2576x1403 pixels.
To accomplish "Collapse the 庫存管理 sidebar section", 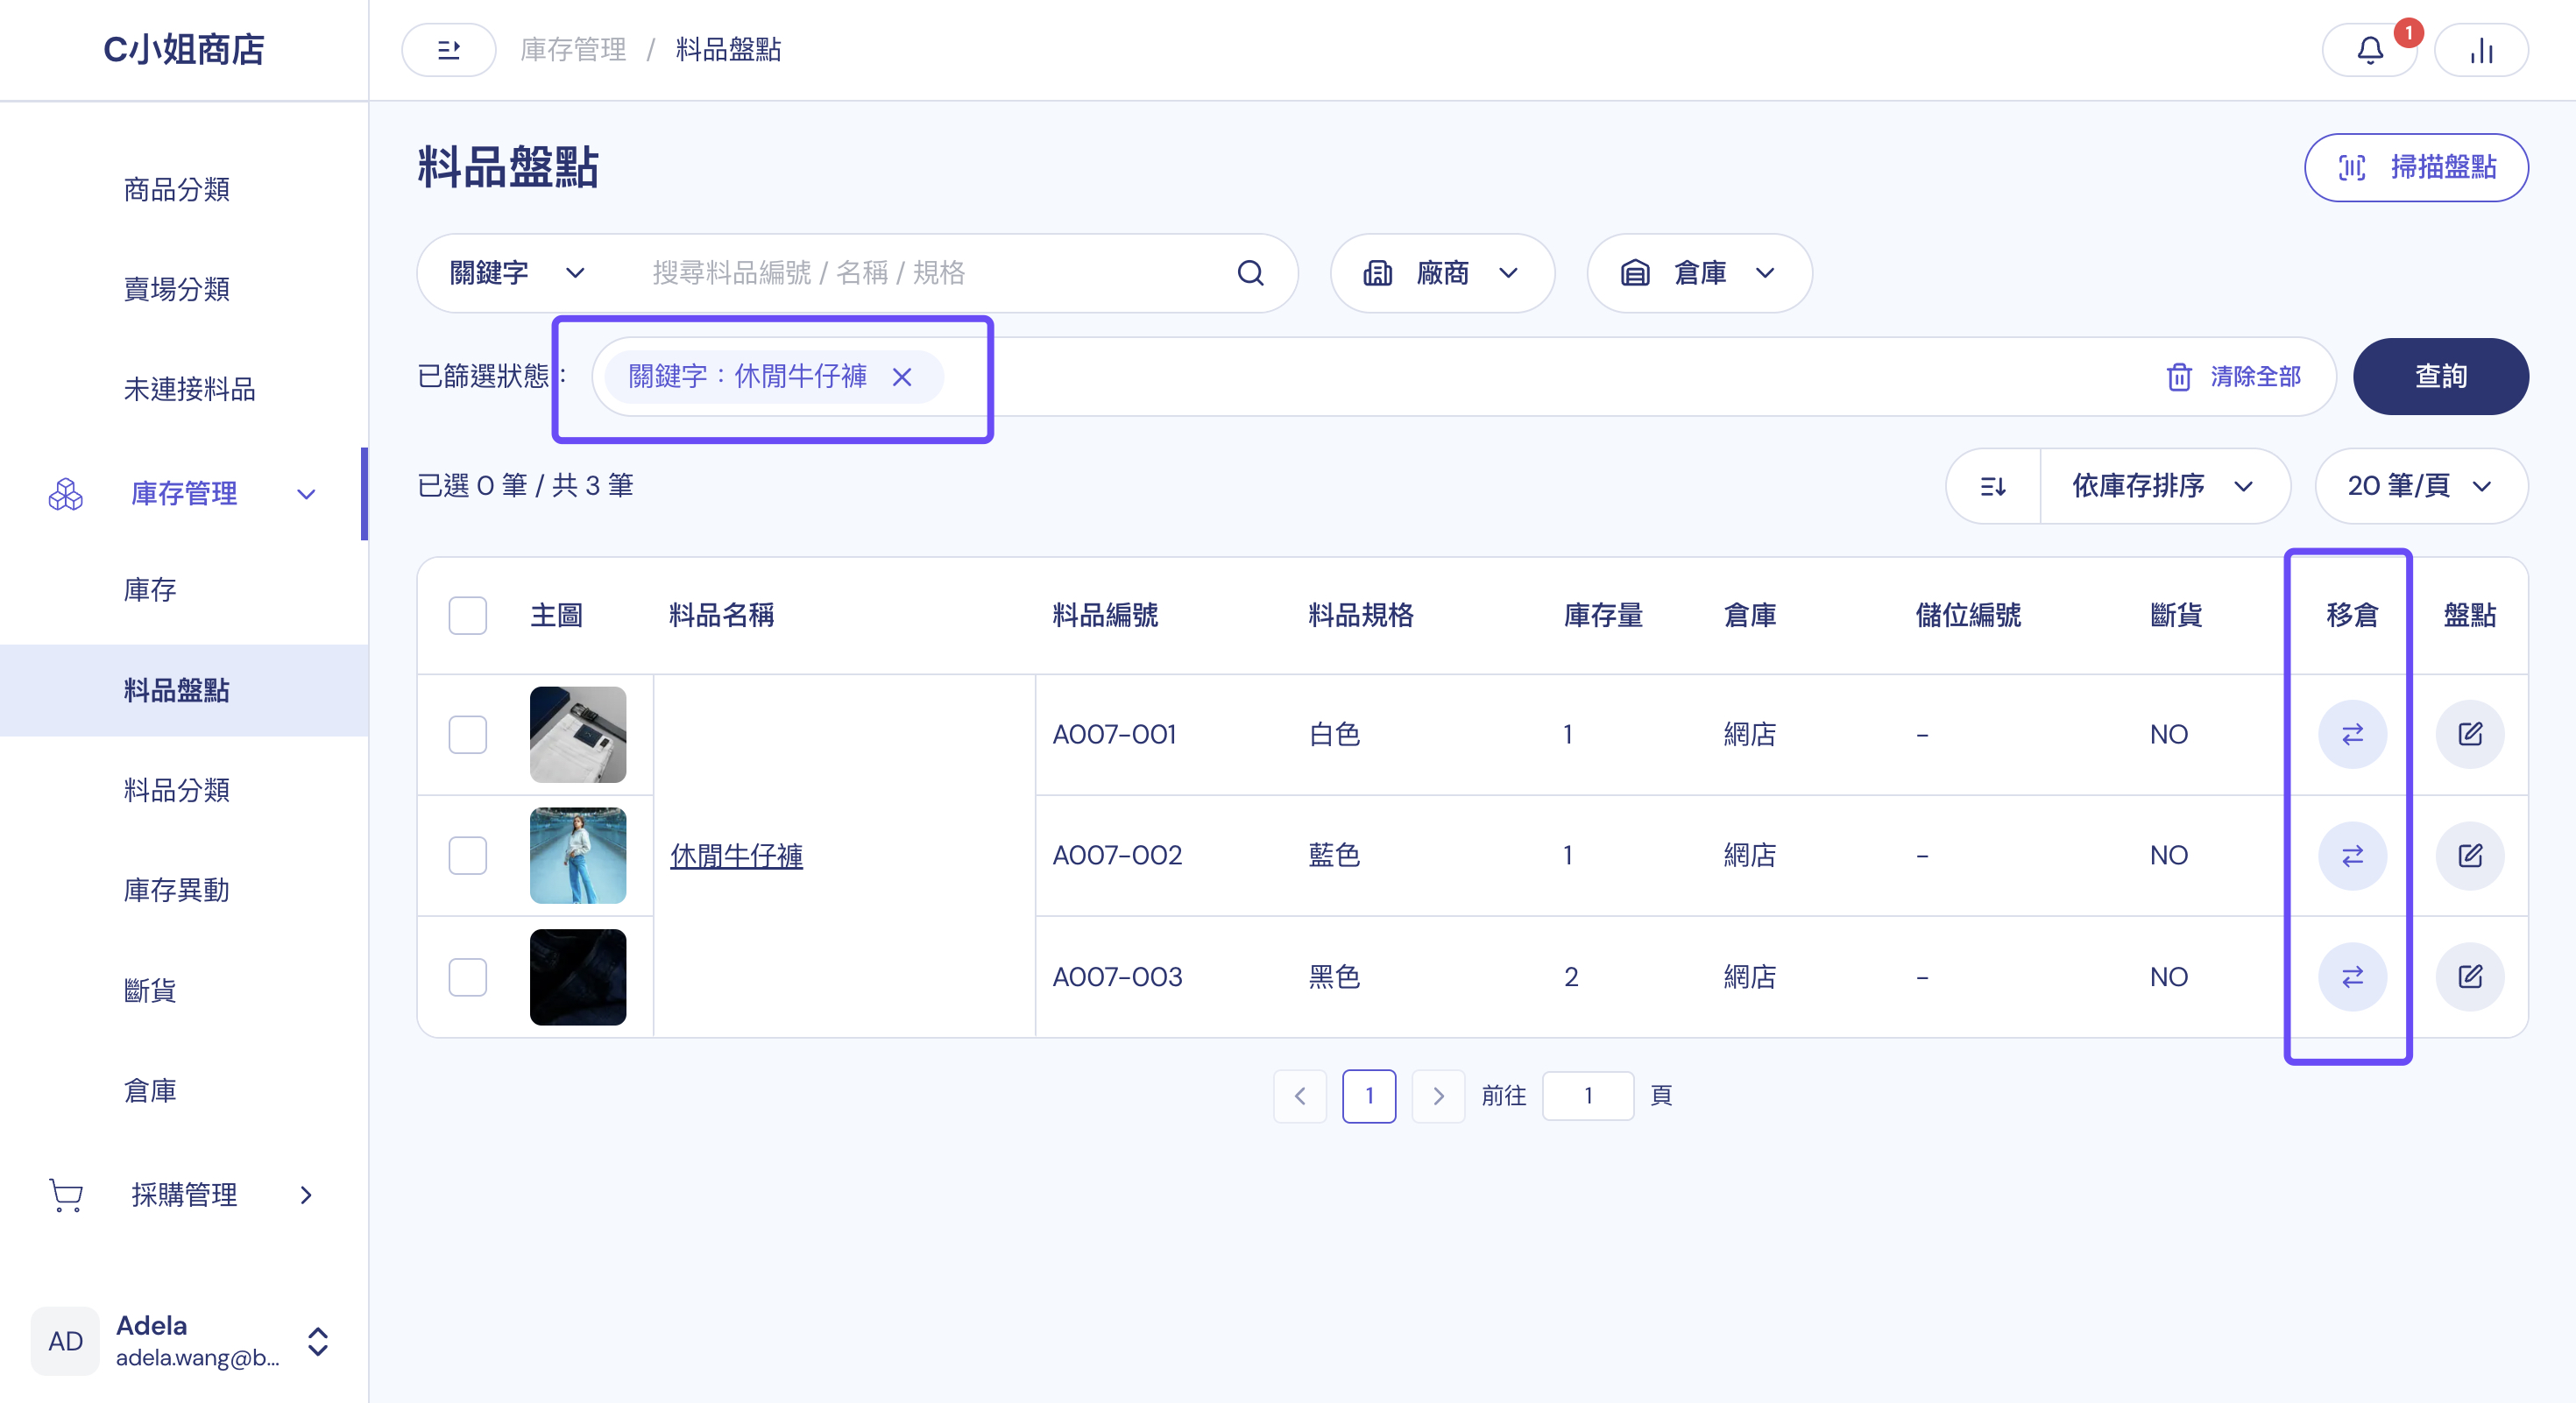I will coord(184,494).
